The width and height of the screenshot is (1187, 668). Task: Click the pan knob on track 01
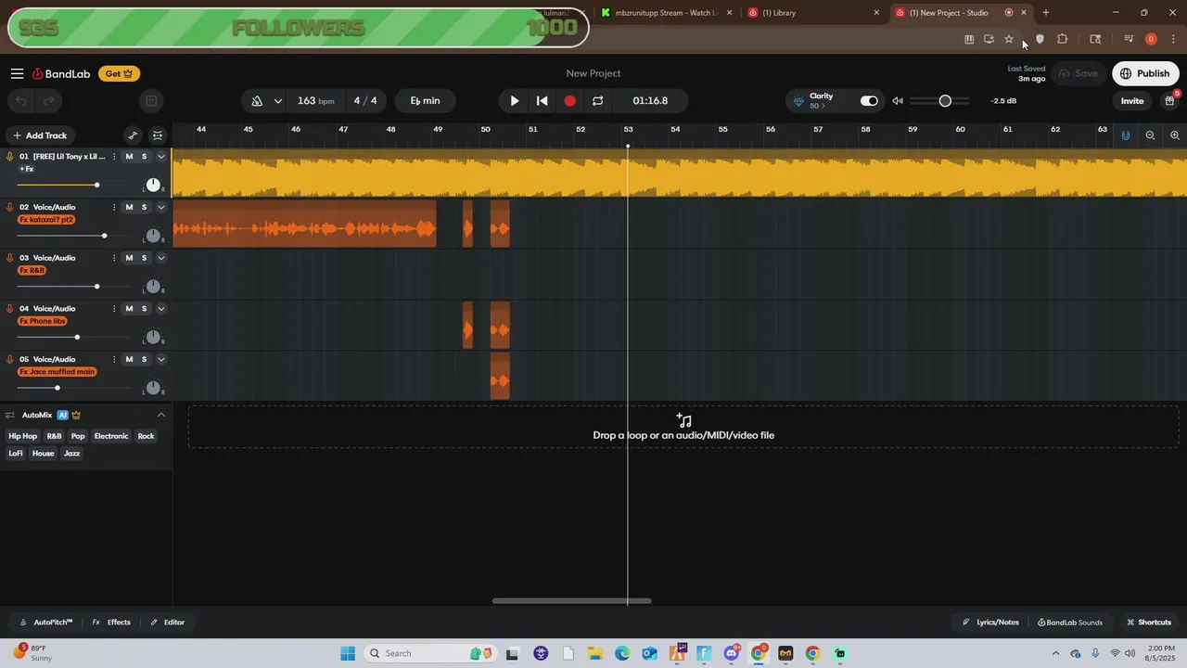coord(154,186)
